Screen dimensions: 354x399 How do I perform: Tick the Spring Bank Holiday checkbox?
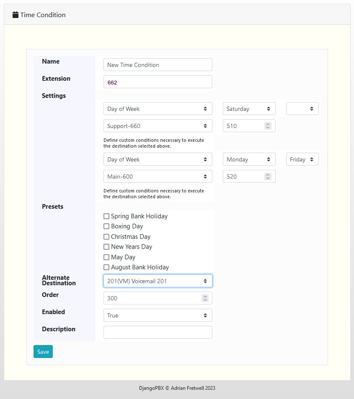pos(106,216)
